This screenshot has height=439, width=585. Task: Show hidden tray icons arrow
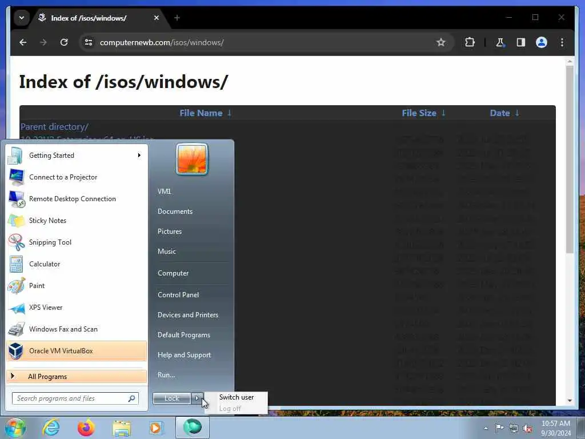pyautogui.click(x=486, y=428)
